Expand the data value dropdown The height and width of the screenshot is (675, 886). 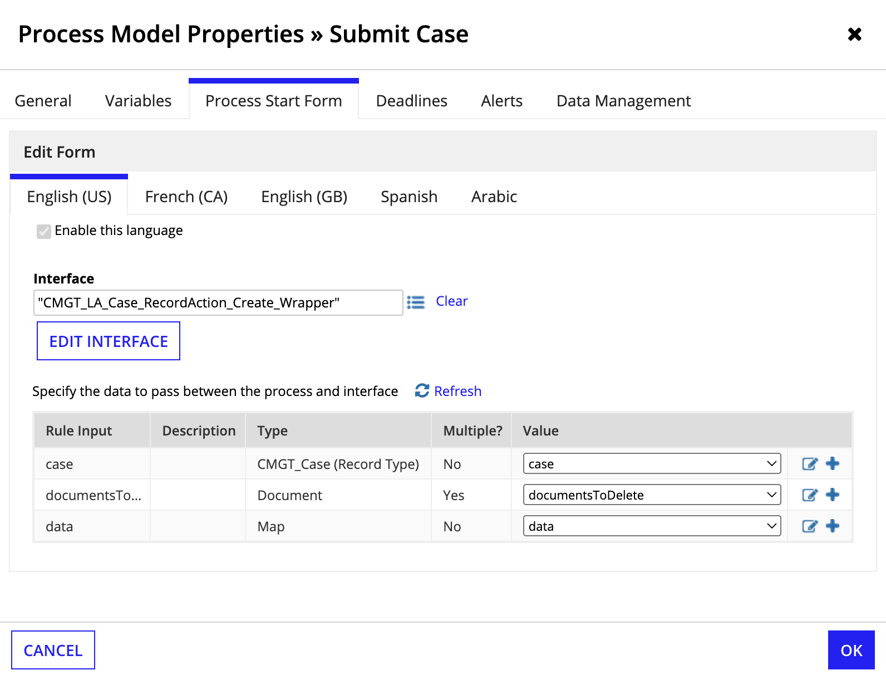pyautogui.click(x=652, y=526)
